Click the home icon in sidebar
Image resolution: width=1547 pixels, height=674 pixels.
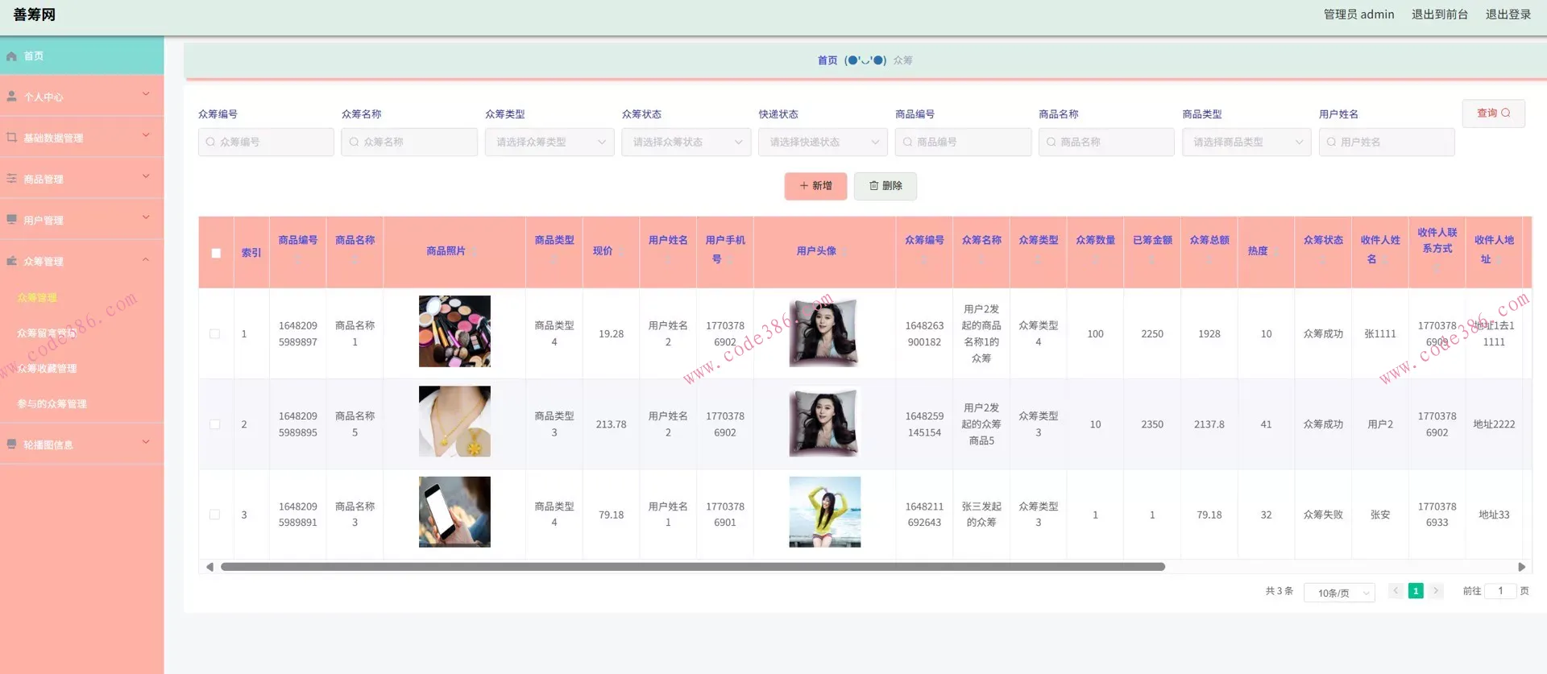(x=11, y=56)
